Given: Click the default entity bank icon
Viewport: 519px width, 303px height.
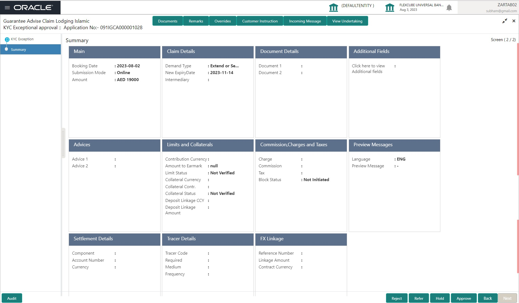Looking at the screenshot, I should tap(333, 8).
